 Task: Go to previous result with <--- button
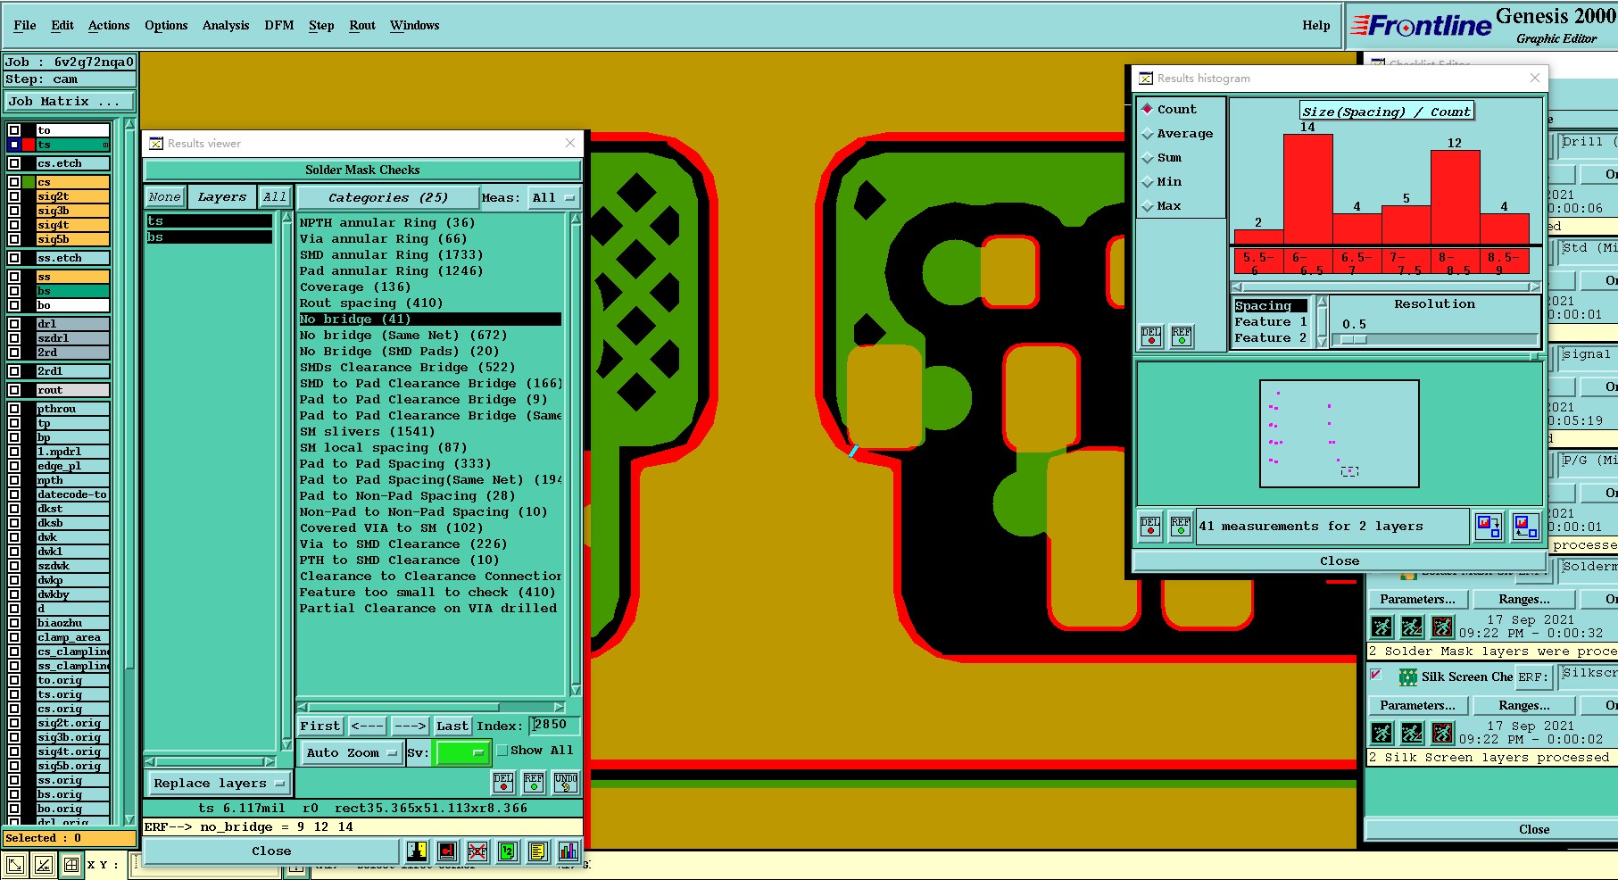367,726
